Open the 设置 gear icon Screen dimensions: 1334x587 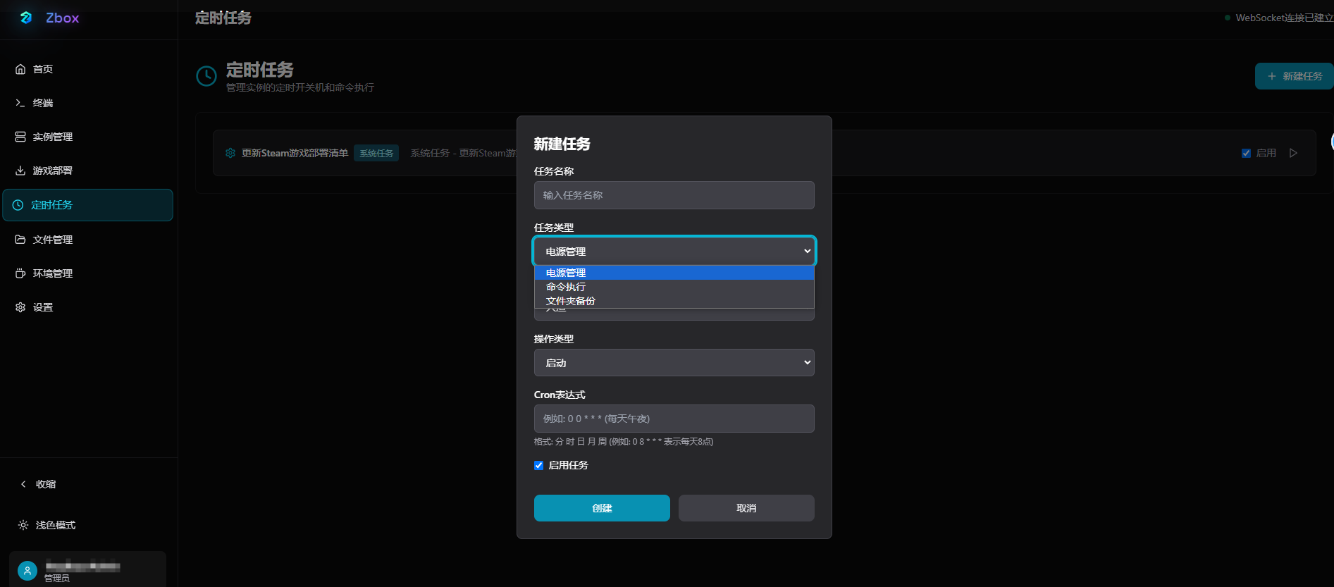pyautogui.click(x=20, y=307)
